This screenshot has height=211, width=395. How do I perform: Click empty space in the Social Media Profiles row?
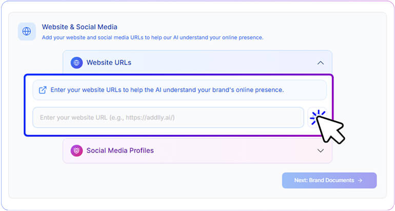(234, 151)
